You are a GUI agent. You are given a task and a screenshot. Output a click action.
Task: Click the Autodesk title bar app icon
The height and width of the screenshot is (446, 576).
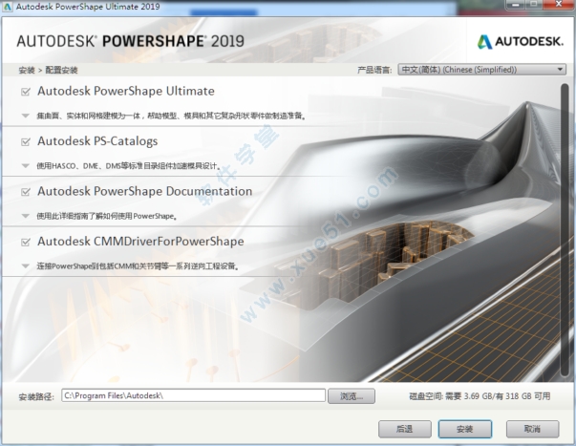pos(8,7)
